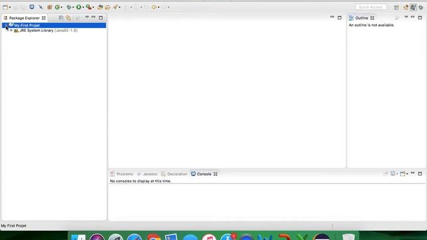Switch to the Javadoc tab
The height and width of the screenshot is (240, 427).
[x=147, y=174]
